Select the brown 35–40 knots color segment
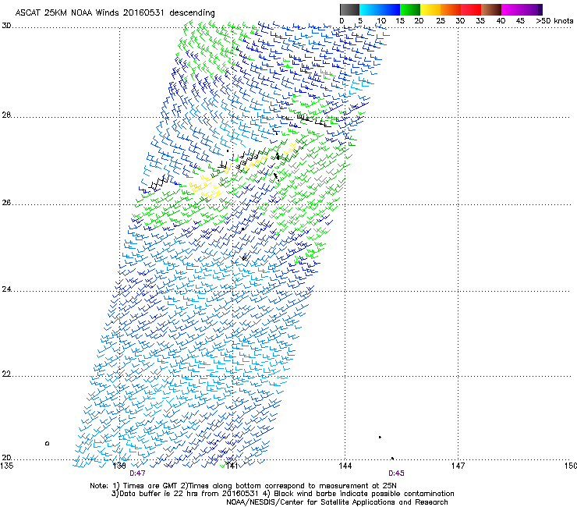Image resolution: width=577 pixels, height=507 pixels. [x=491, y=9]
